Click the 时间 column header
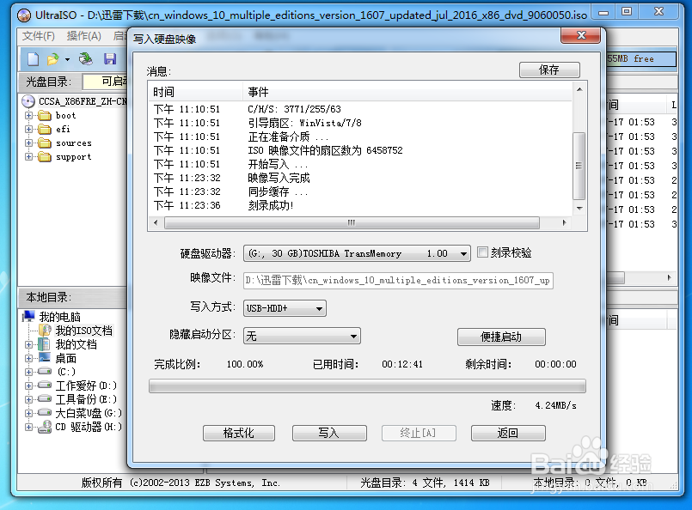The width and height of the screenshot is (692, 510). tap(195, 92)
